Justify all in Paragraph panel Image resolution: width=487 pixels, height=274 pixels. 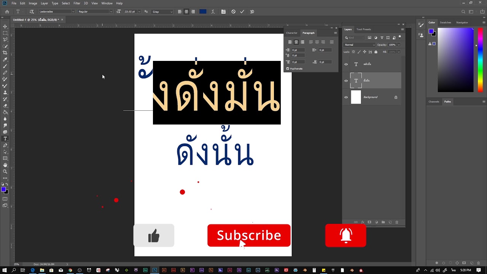point(332,42)
